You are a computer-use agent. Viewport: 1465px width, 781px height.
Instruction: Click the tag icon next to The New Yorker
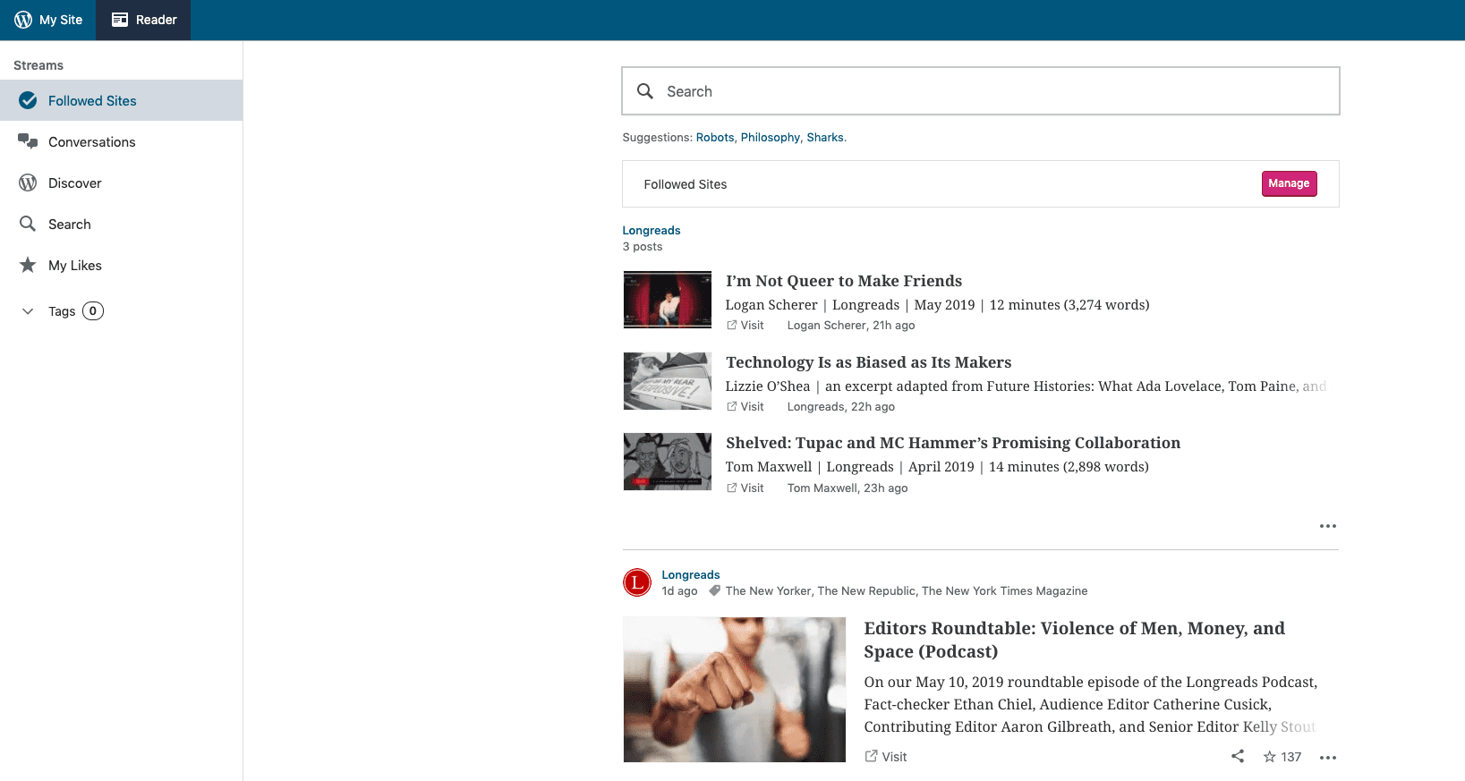click(x=714, y=591)
